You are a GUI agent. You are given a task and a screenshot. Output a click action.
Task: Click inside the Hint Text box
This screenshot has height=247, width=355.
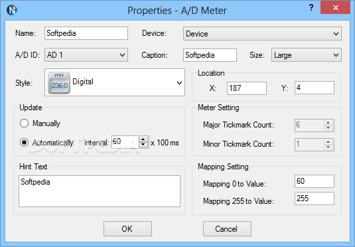100,191
